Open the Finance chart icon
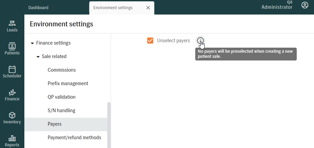 tap(12, 92)
